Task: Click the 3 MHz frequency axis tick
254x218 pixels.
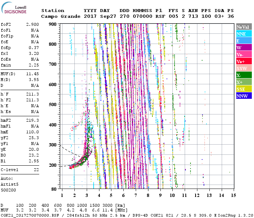Action: (x=87, y=195)
